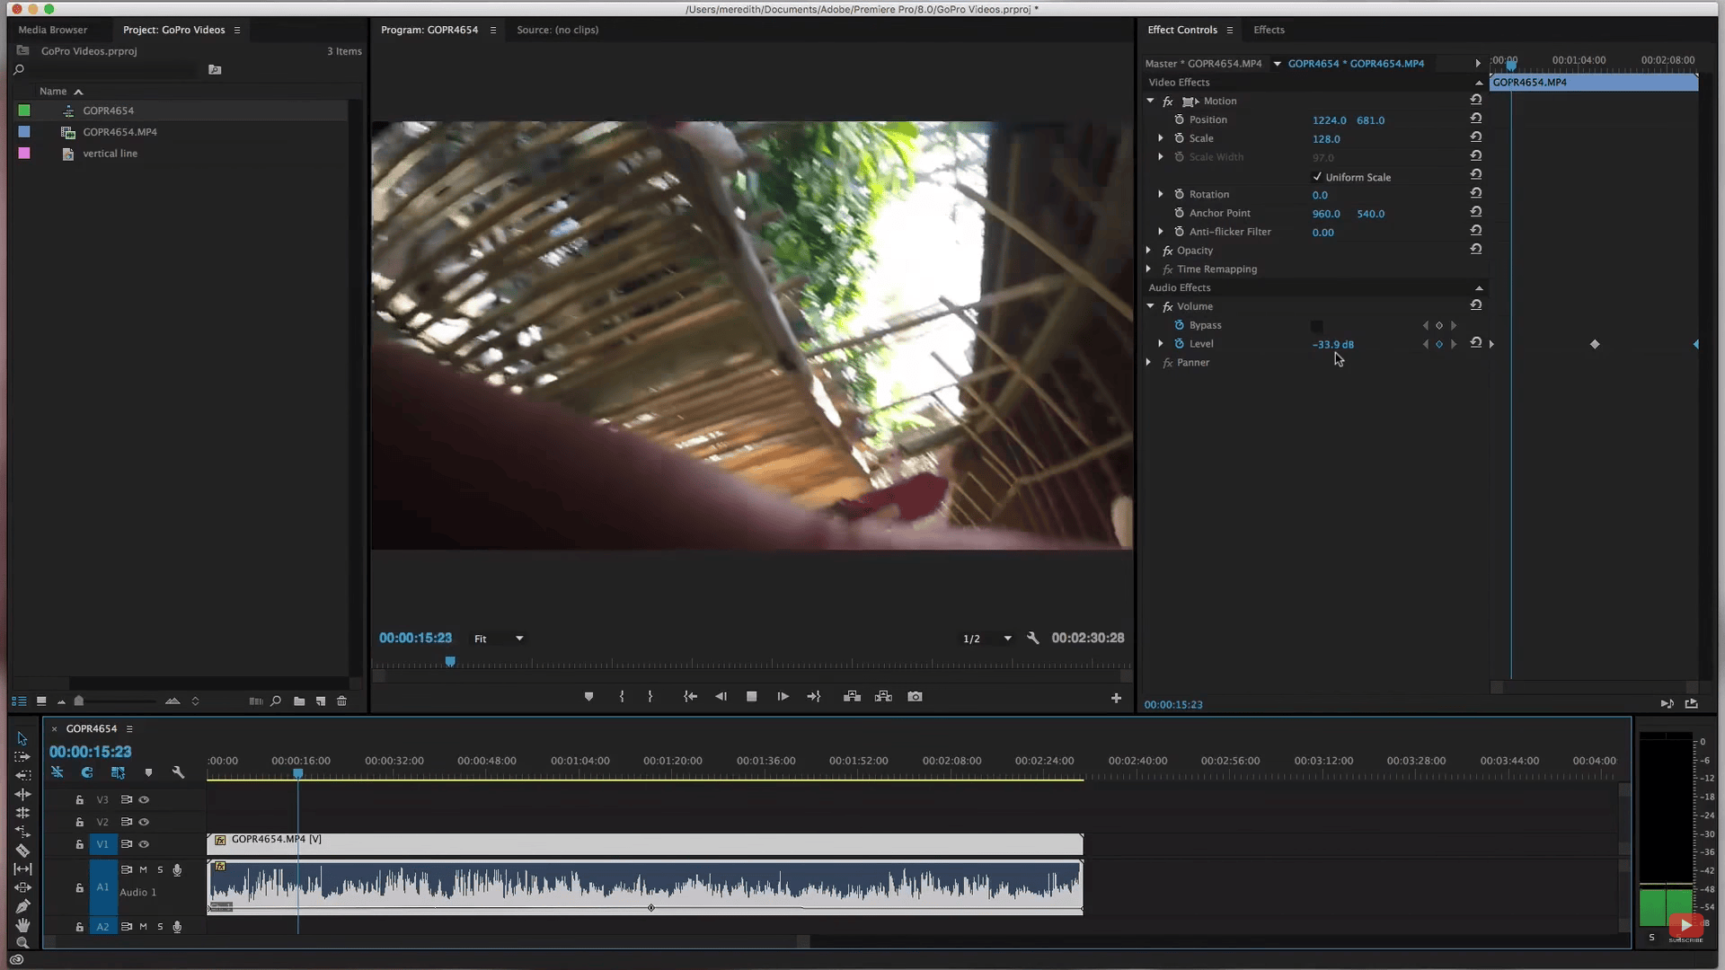Switch to Media Browser tab
The image size is (1725, 970).
click(x=53, y=30)
